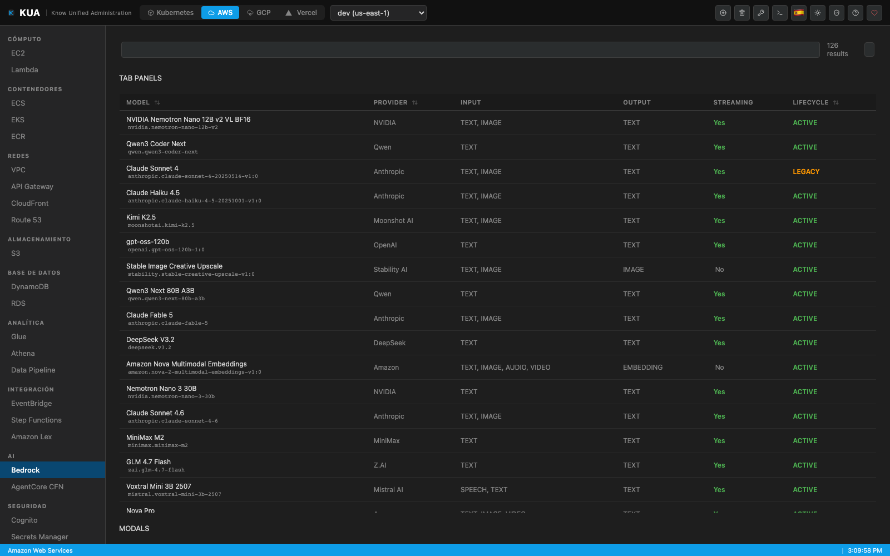Select the DeepSeek V3.2 model
Viewport: 890px width, 556px height.
[497, 343]
